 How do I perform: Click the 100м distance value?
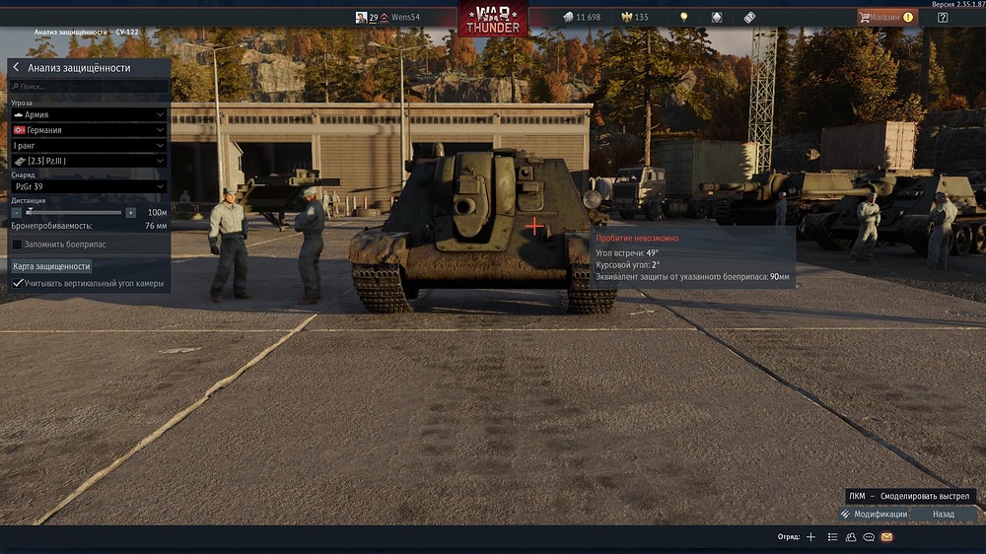coord(157,213)
